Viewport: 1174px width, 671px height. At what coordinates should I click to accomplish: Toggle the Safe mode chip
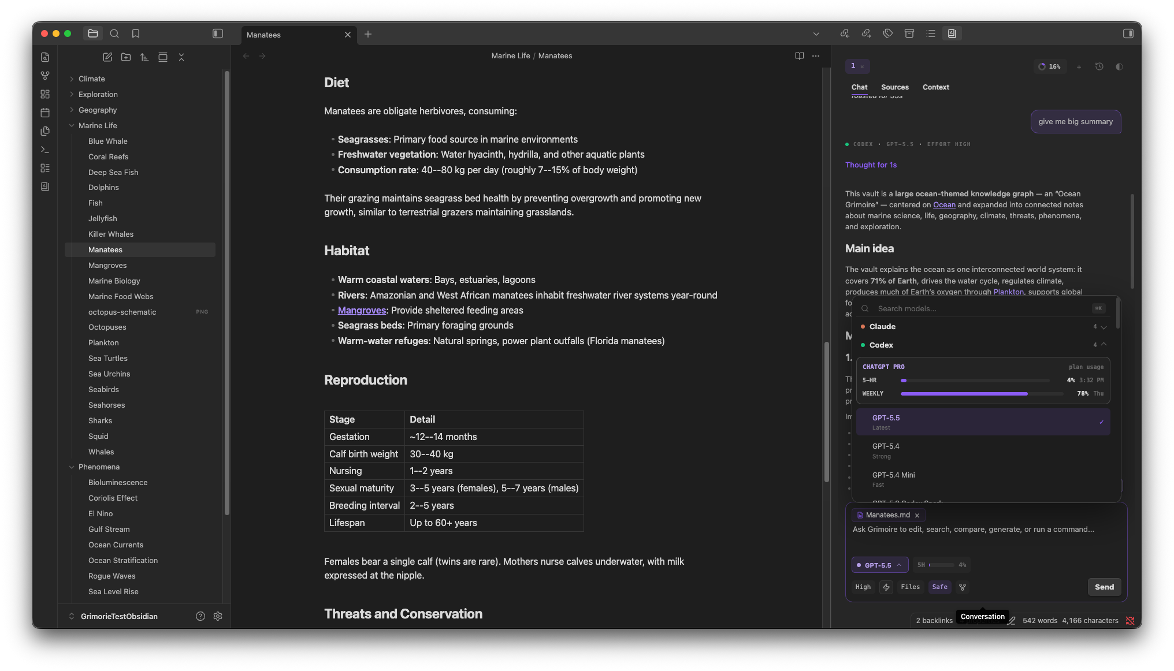940,587
